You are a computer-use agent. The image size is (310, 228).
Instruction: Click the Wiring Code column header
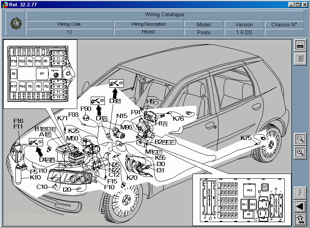(x=69, y=24)
